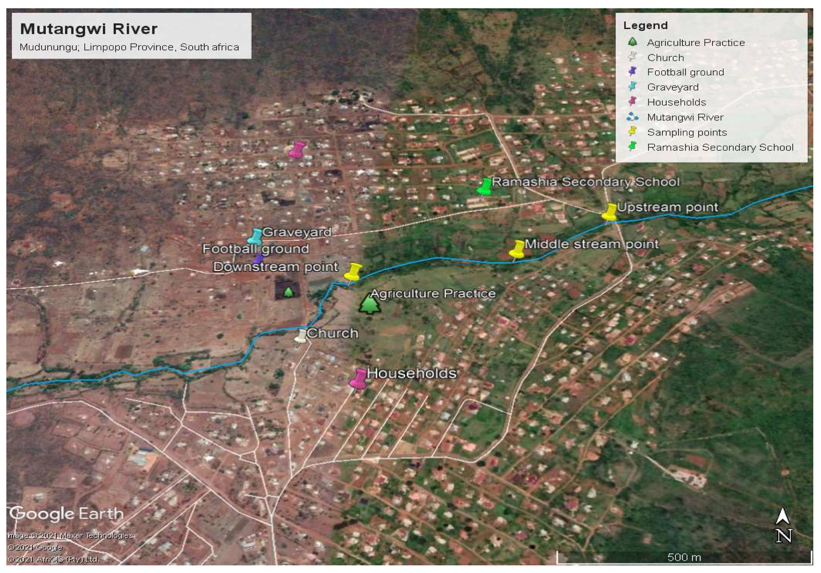
Task: Click the yellow Downstream point pushpin
Action: click(353, 272)
